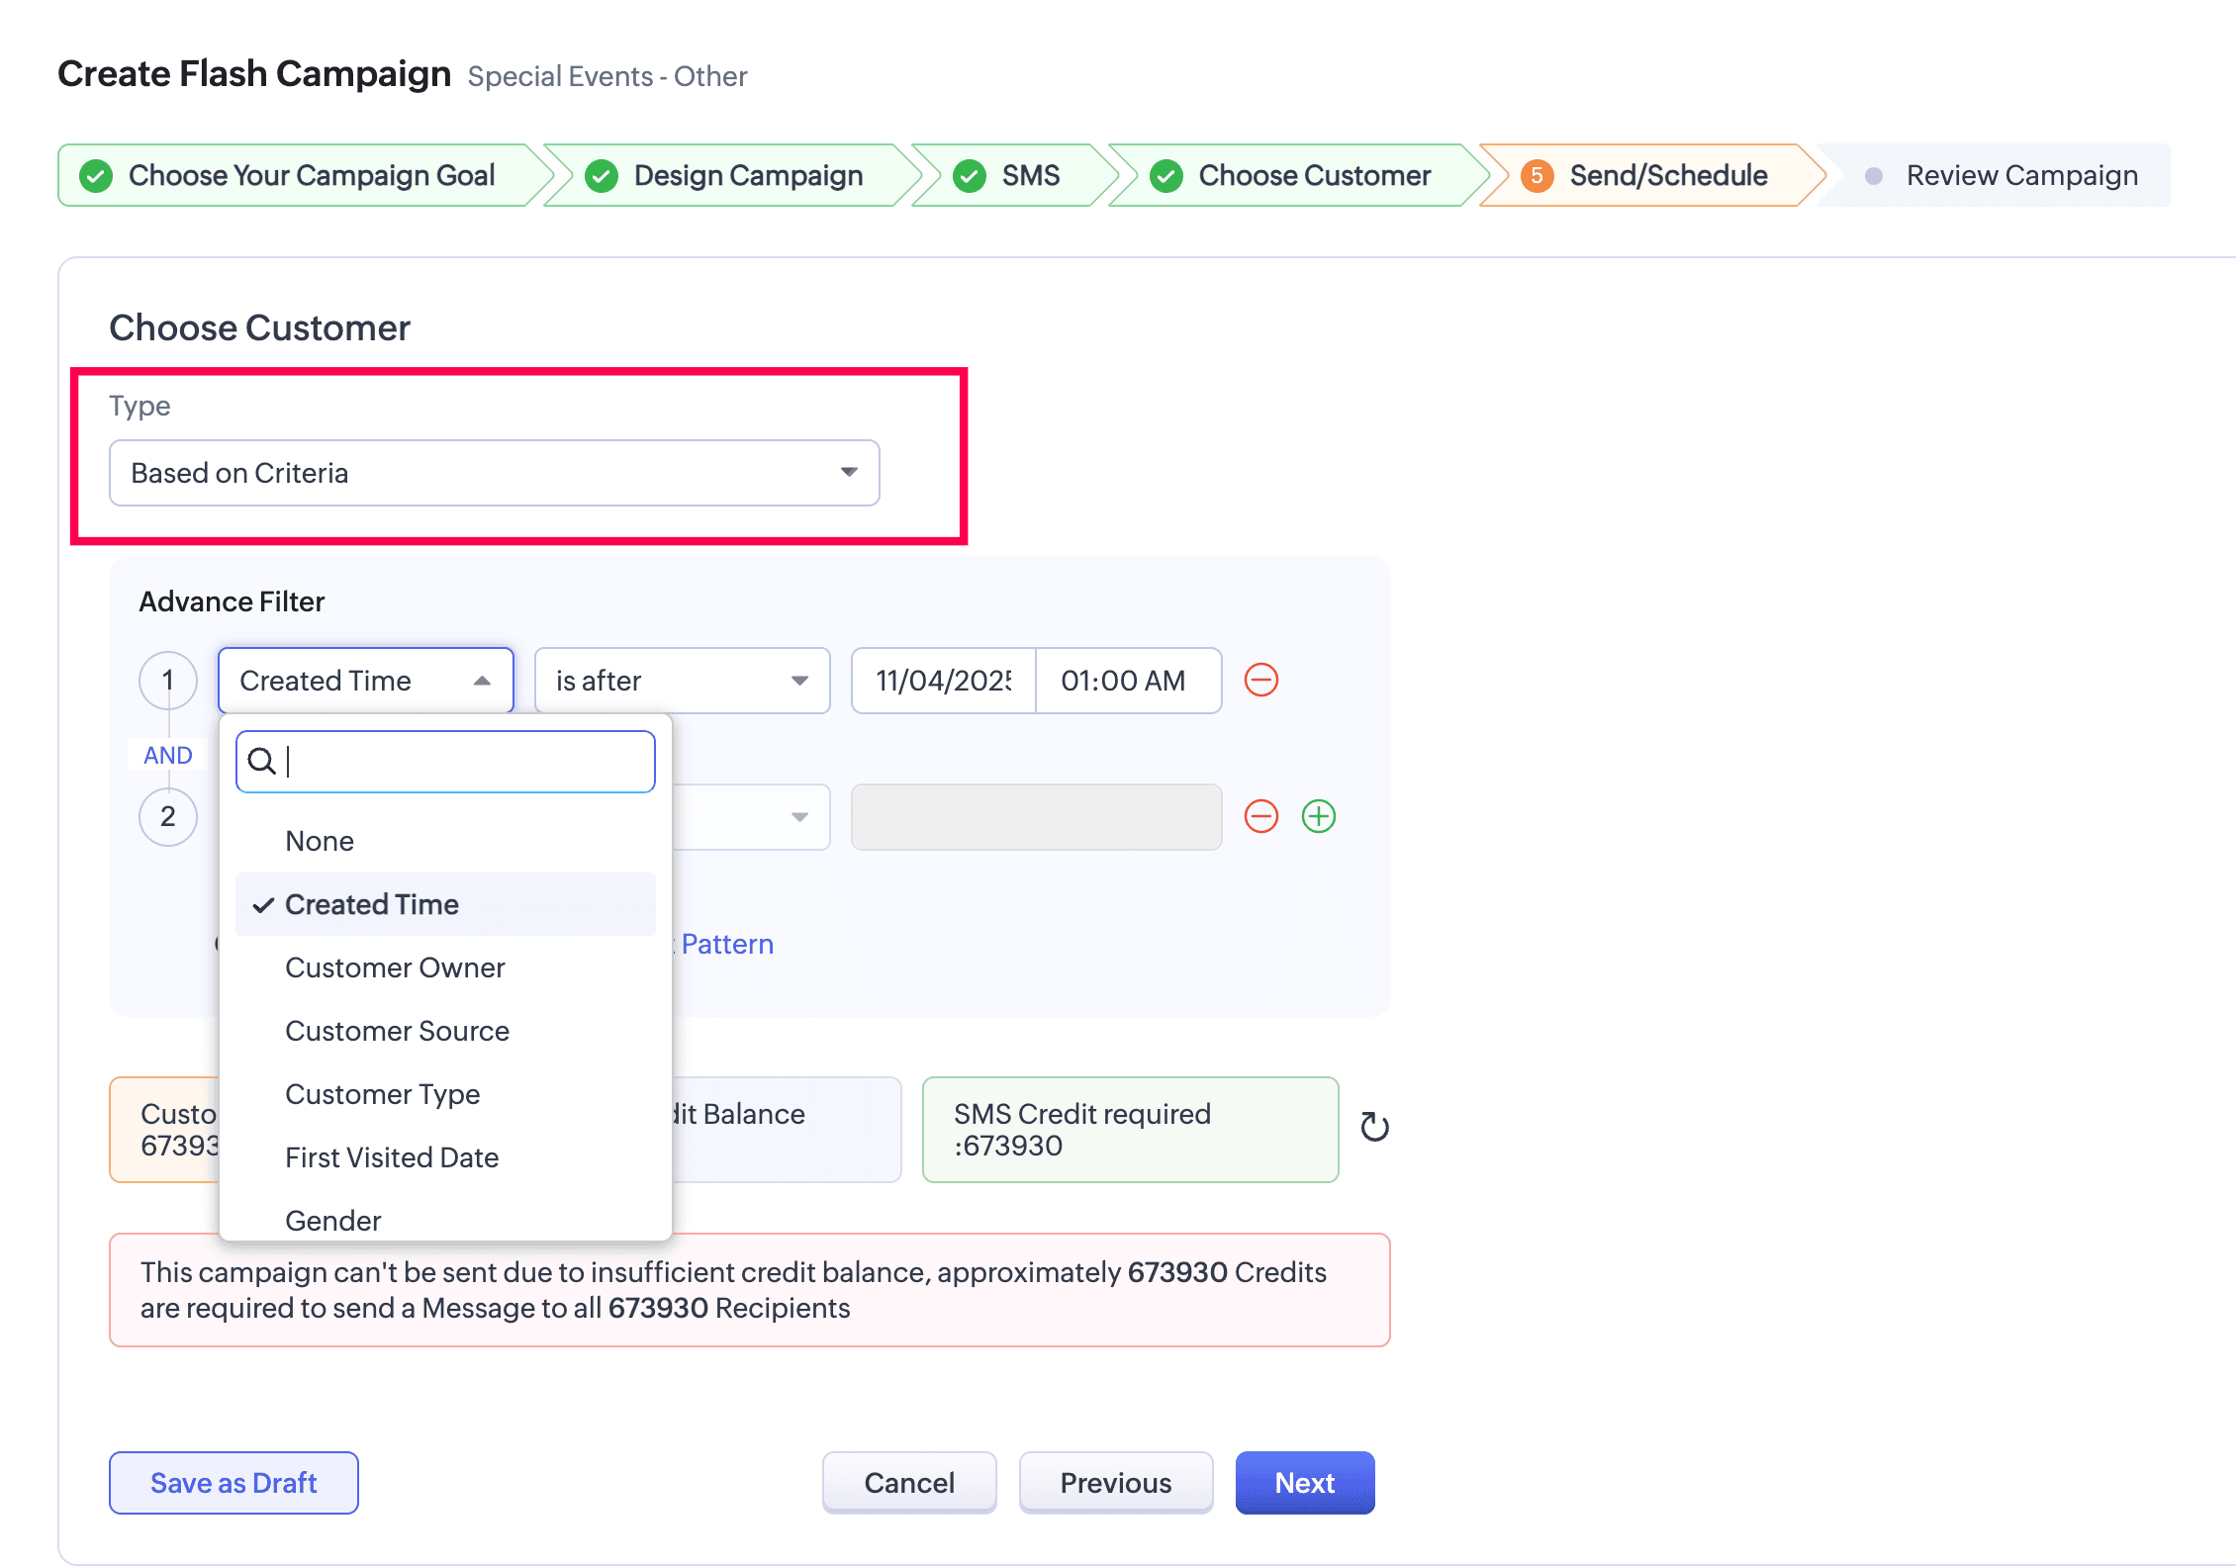
Task: Open the Type dropdown Based on Criteria
Action: point(495,473)
